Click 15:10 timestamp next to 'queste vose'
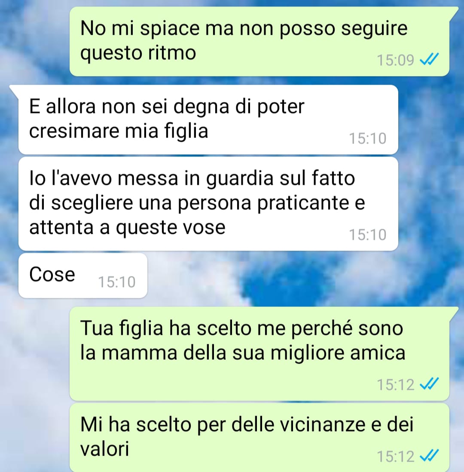The image size is (464, 472). tap(367, 234)
